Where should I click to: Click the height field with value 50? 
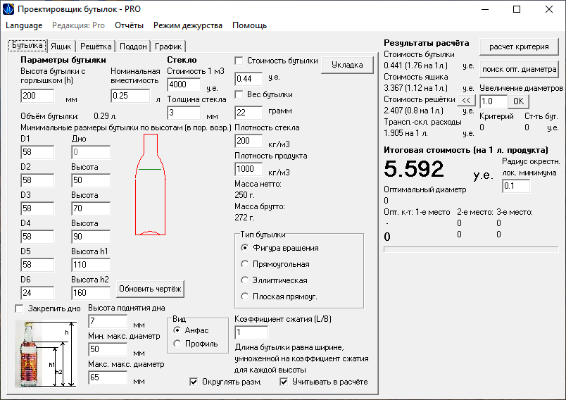(91, 180)
